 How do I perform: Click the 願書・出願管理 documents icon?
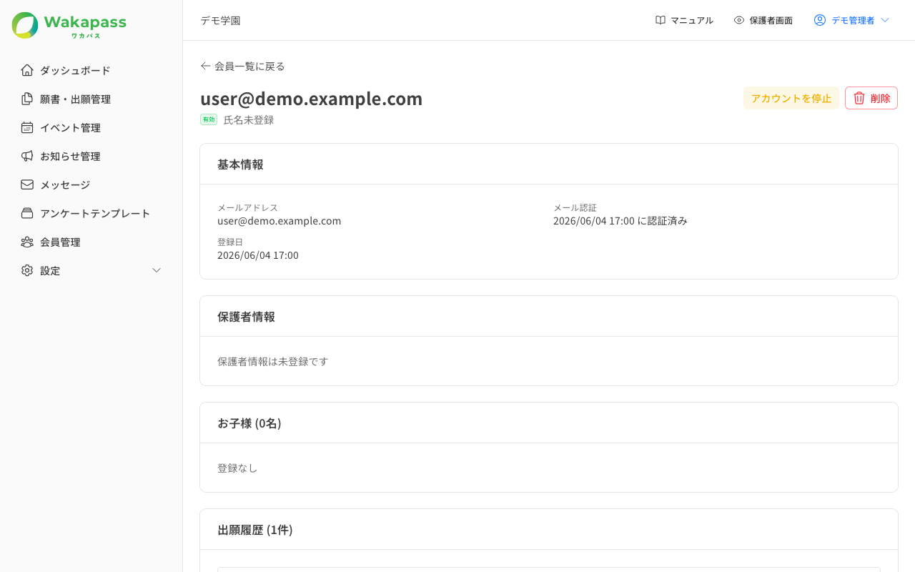tap(27, 99)
